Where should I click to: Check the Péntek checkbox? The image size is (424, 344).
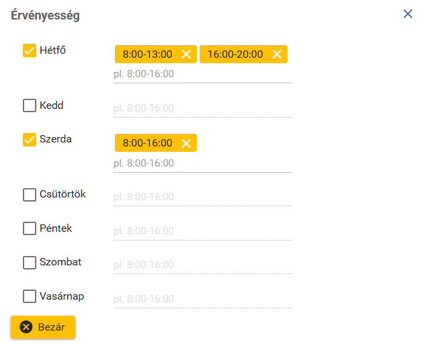30,228
